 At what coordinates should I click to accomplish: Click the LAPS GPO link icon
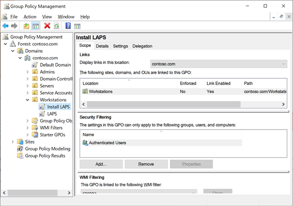(x=42, y=114)
